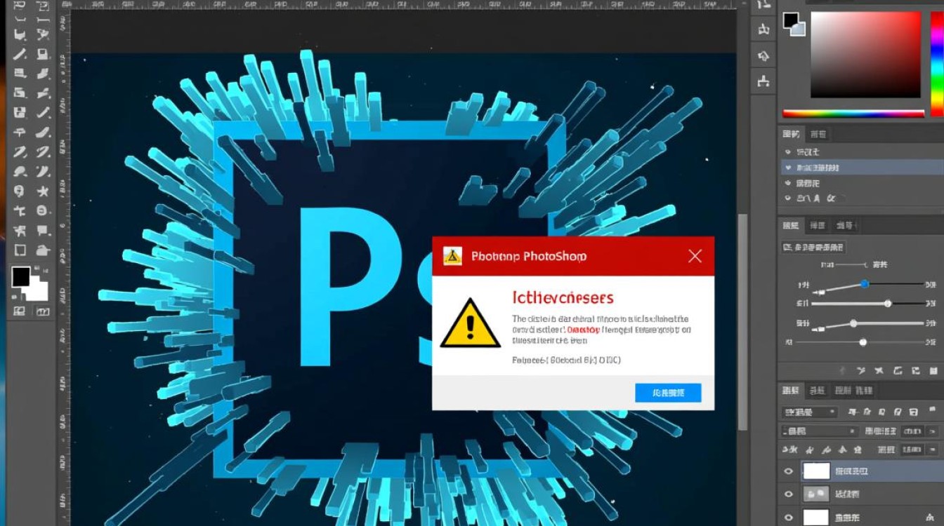Open the fill dropdown arrow
The width and height of the screenshot is (944, 526).
click(932, 450)
